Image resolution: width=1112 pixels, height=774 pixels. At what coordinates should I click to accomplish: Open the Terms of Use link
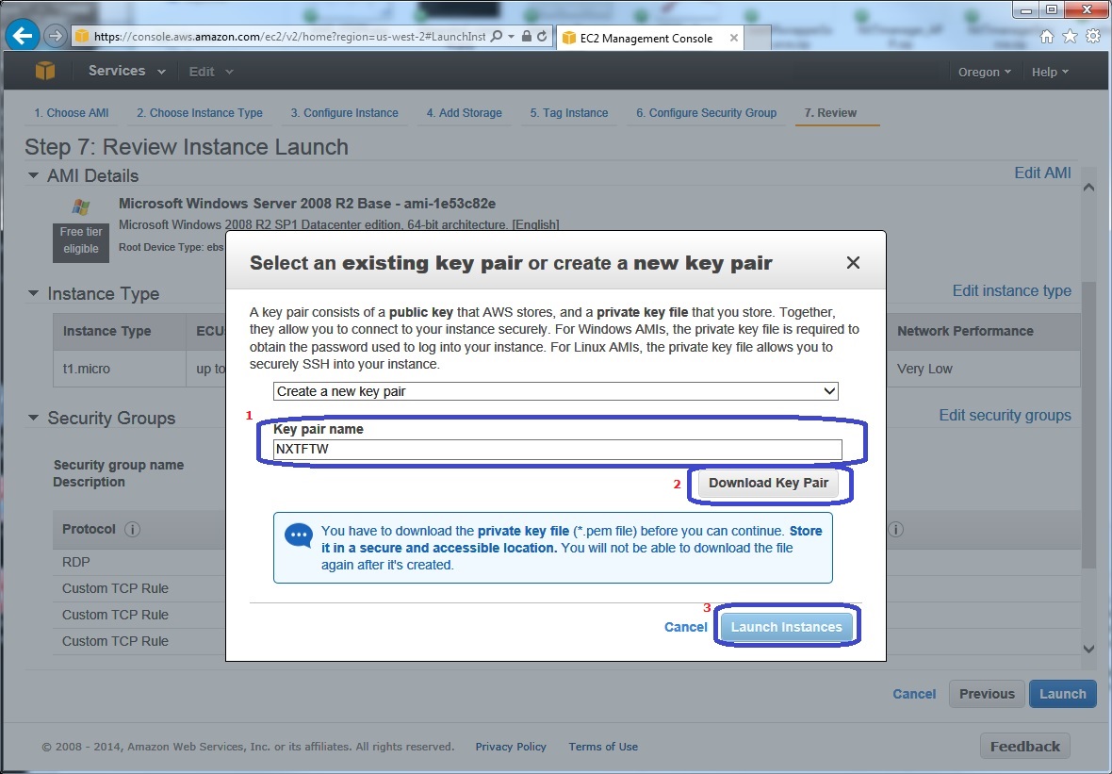pyautogui.click(x=603, y=747)
